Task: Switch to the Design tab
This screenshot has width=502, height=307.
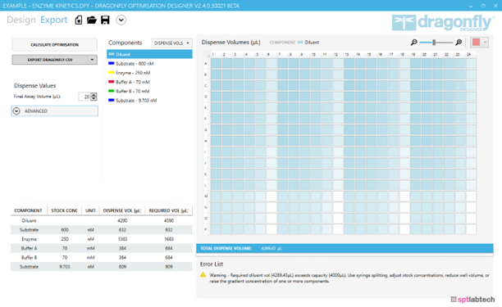Action: tap(21, 20)
